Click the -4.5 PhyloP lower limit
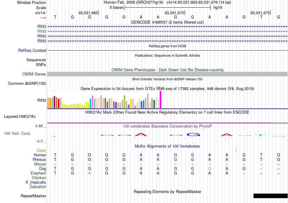288x203 pixels. (39, 141)
